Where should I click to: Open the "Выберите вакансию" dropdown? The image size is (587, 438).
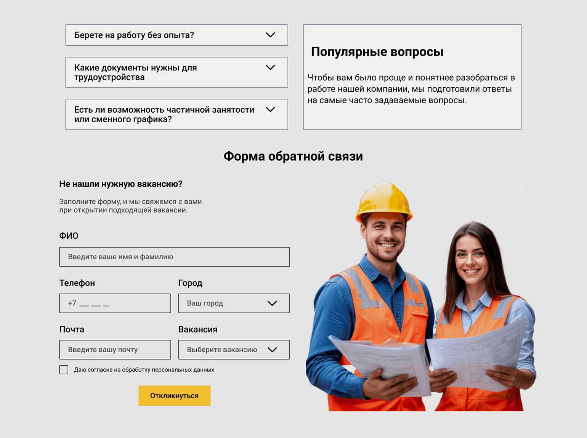coord(234,350)
